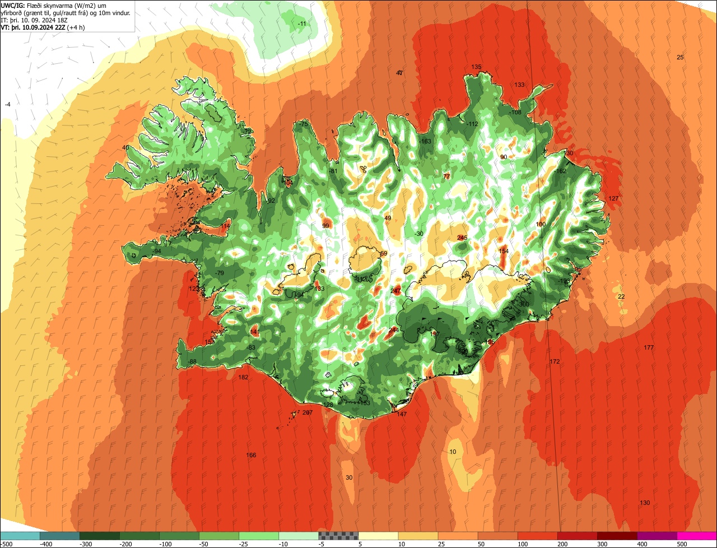Click the legend label "-500"

click(7, 544)
